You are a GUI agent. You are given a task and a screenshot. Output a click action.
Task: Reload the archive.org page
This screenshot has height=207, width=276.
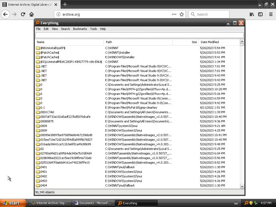[23, 14]
